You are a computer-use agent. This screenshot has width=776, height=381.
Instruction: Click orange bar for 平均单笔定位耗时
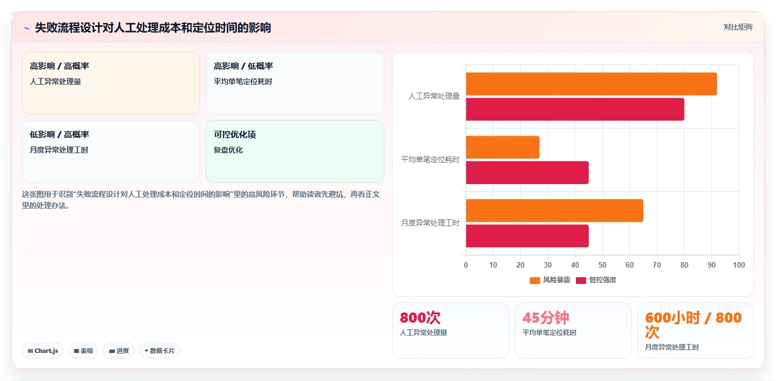pyautogui.click(x=502, y=147)
